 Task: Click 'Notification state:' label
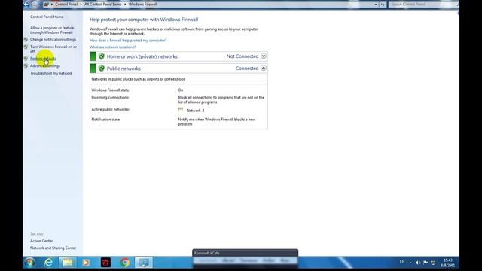click(x=105, y=120)
